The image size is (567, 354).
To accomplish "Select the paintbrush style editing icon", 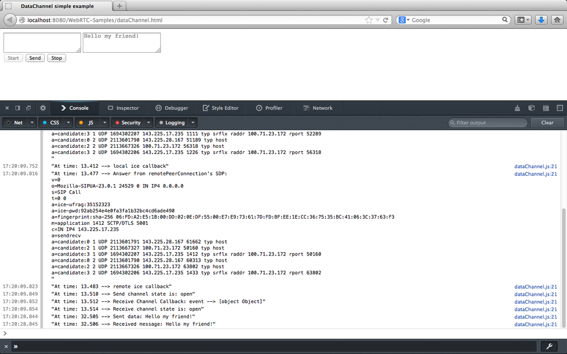I will (x=517, y=108).
